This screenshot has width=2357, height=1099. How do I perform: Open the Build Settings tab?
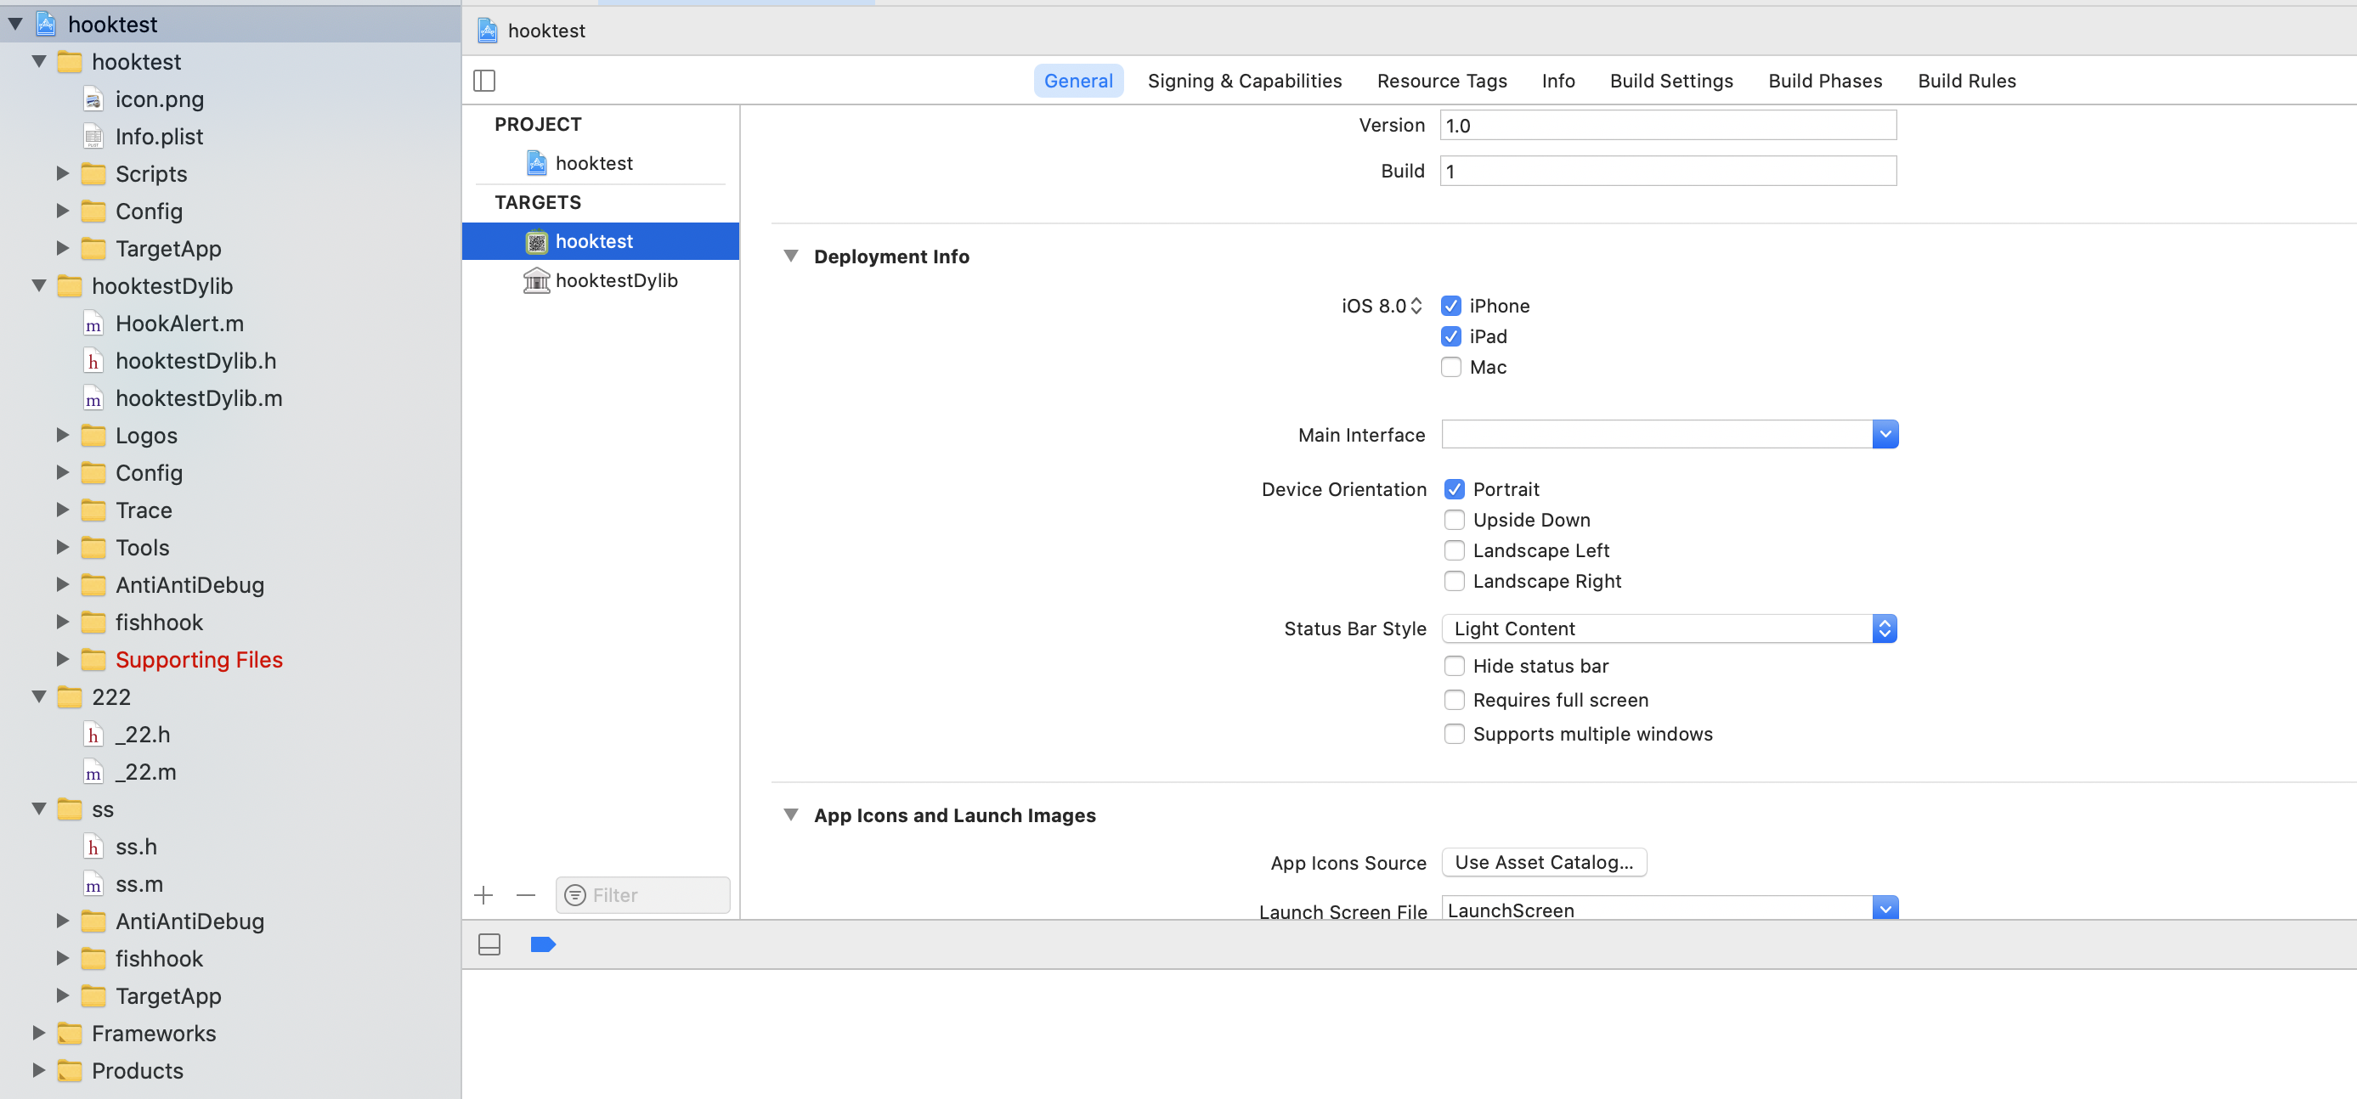click(1670, 81)
